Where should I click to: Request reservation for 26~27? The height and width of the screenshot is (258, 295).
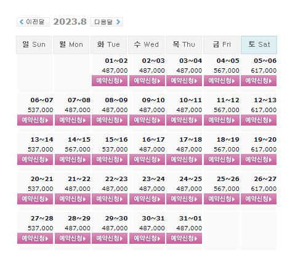[x=259, y=199]
